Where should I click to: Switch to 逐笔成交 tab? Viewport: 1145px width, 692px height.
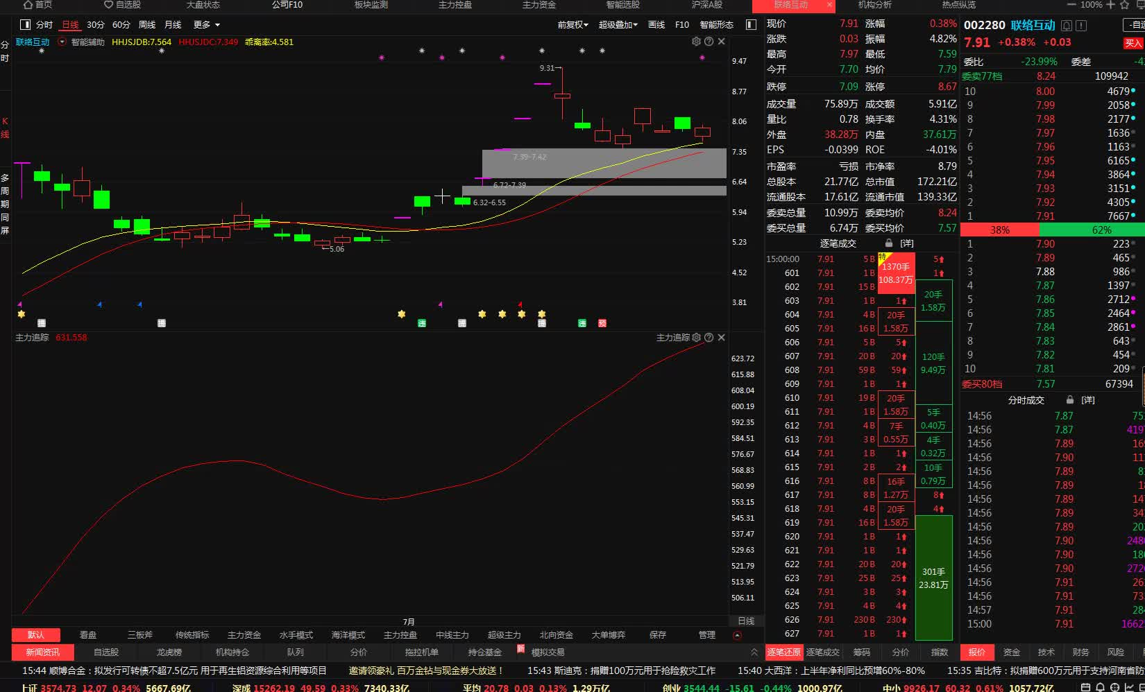pos(822,652)
